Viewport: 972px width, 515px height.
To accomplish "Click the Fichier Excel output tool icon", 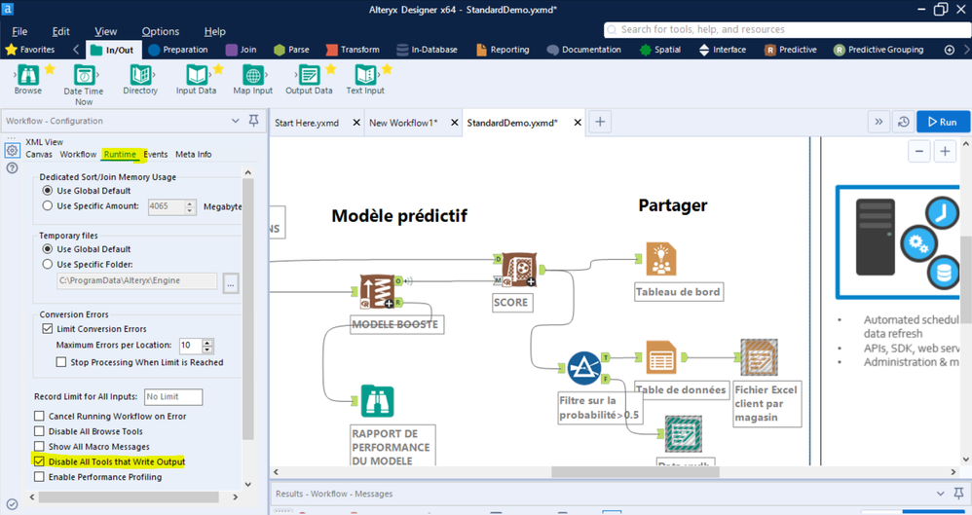I will coord(759,357).
